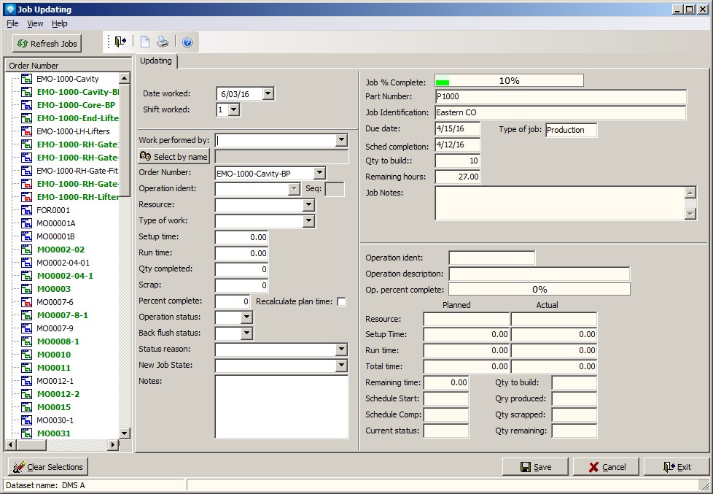The width and height of the screenshot is (713, 494).
Task: Open the Date worked dropdown
Action: [268, 93]
